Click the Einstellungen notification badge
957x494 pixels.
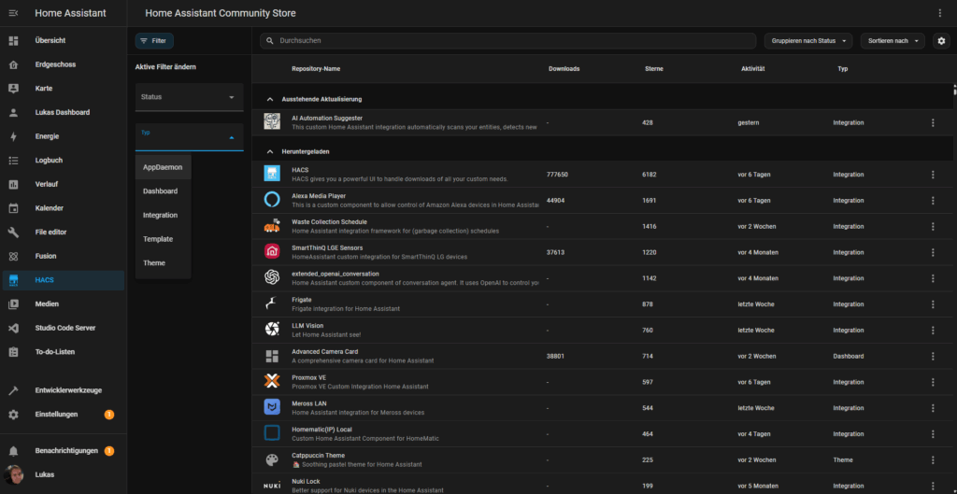click(109, 415)
